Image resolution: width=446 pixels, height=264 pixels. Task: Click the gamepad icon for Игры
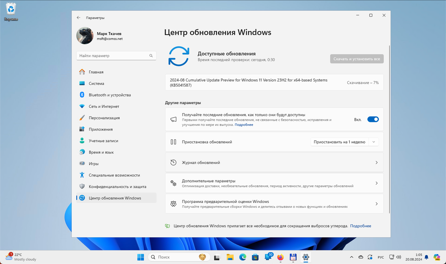(82, 163)
